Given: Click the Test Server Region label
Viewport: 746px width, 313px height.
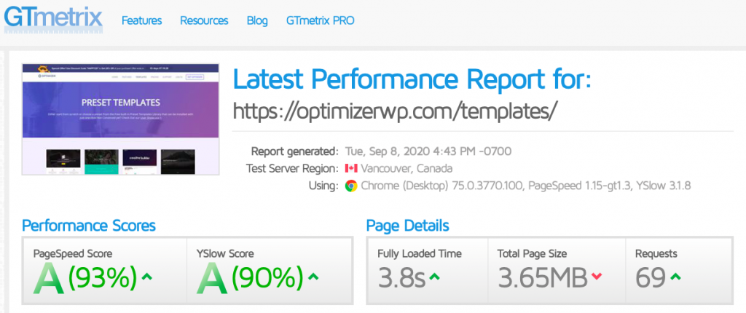Looking at the screenshot, I should tap(292, 168).
